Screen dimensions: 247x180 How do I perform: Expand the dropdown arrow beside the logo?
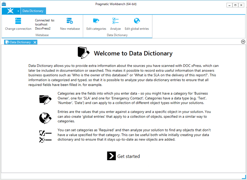pyautogui.click(x=18, y=11)
